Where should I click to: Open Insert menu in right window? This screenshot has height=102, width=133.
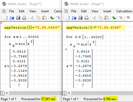pyautogui.click(x=107, y=11)
